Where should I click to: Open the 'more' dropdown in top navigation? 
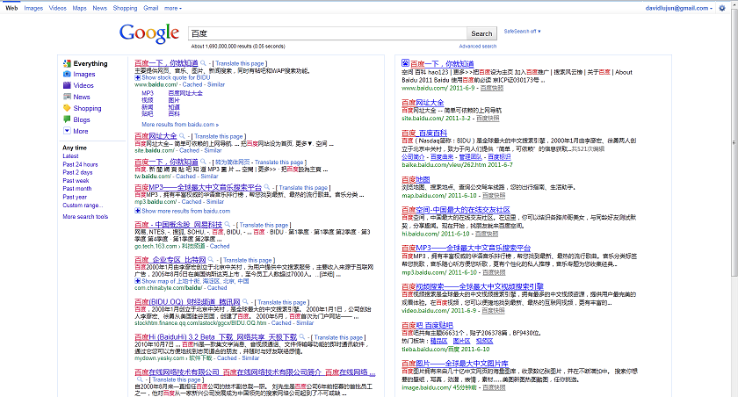click(173, 7)
